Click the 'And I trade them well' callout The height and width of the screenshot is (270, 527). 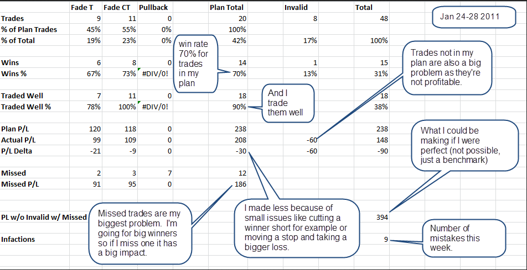[288, 103]
